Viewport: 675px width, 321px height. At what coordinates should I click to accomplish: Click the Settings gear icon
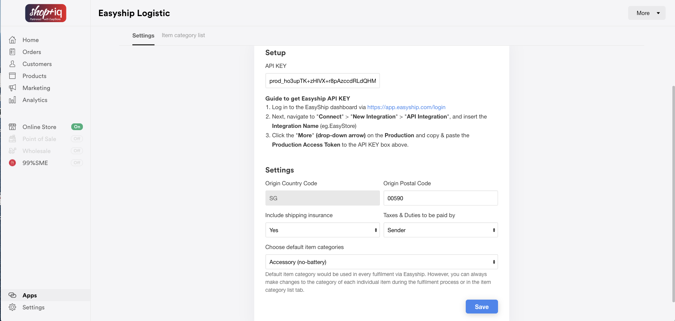tap(12, 307)
